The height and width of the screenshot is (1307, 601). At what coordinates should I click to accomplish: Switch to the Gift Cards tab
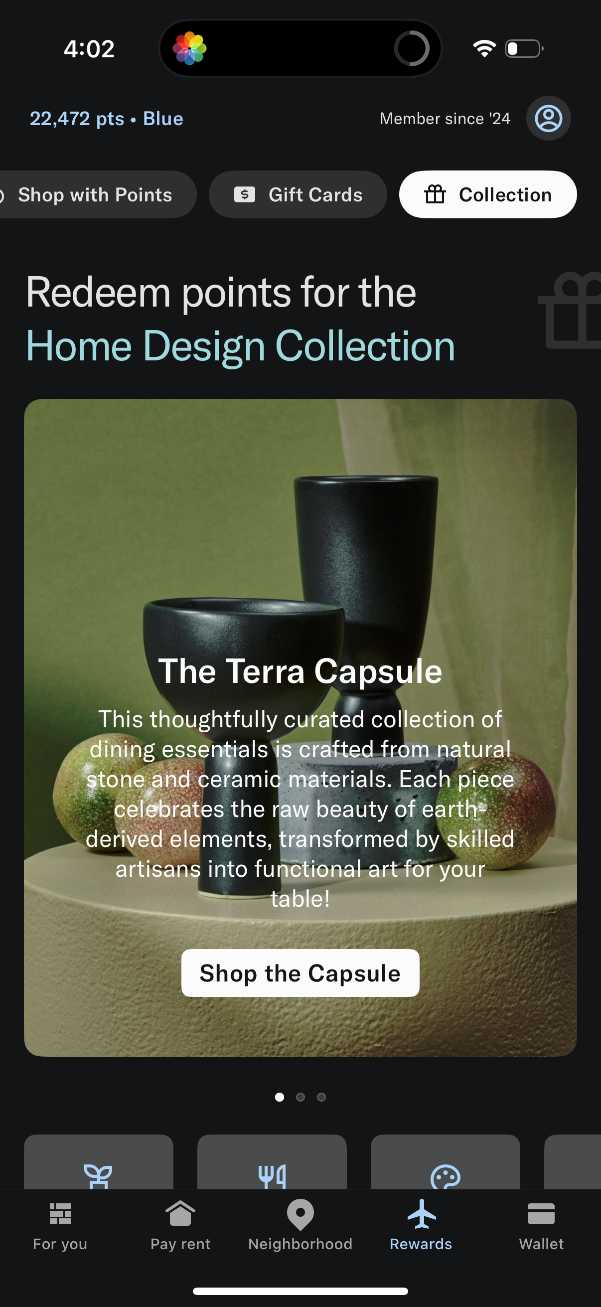click(x=298, y=194)
